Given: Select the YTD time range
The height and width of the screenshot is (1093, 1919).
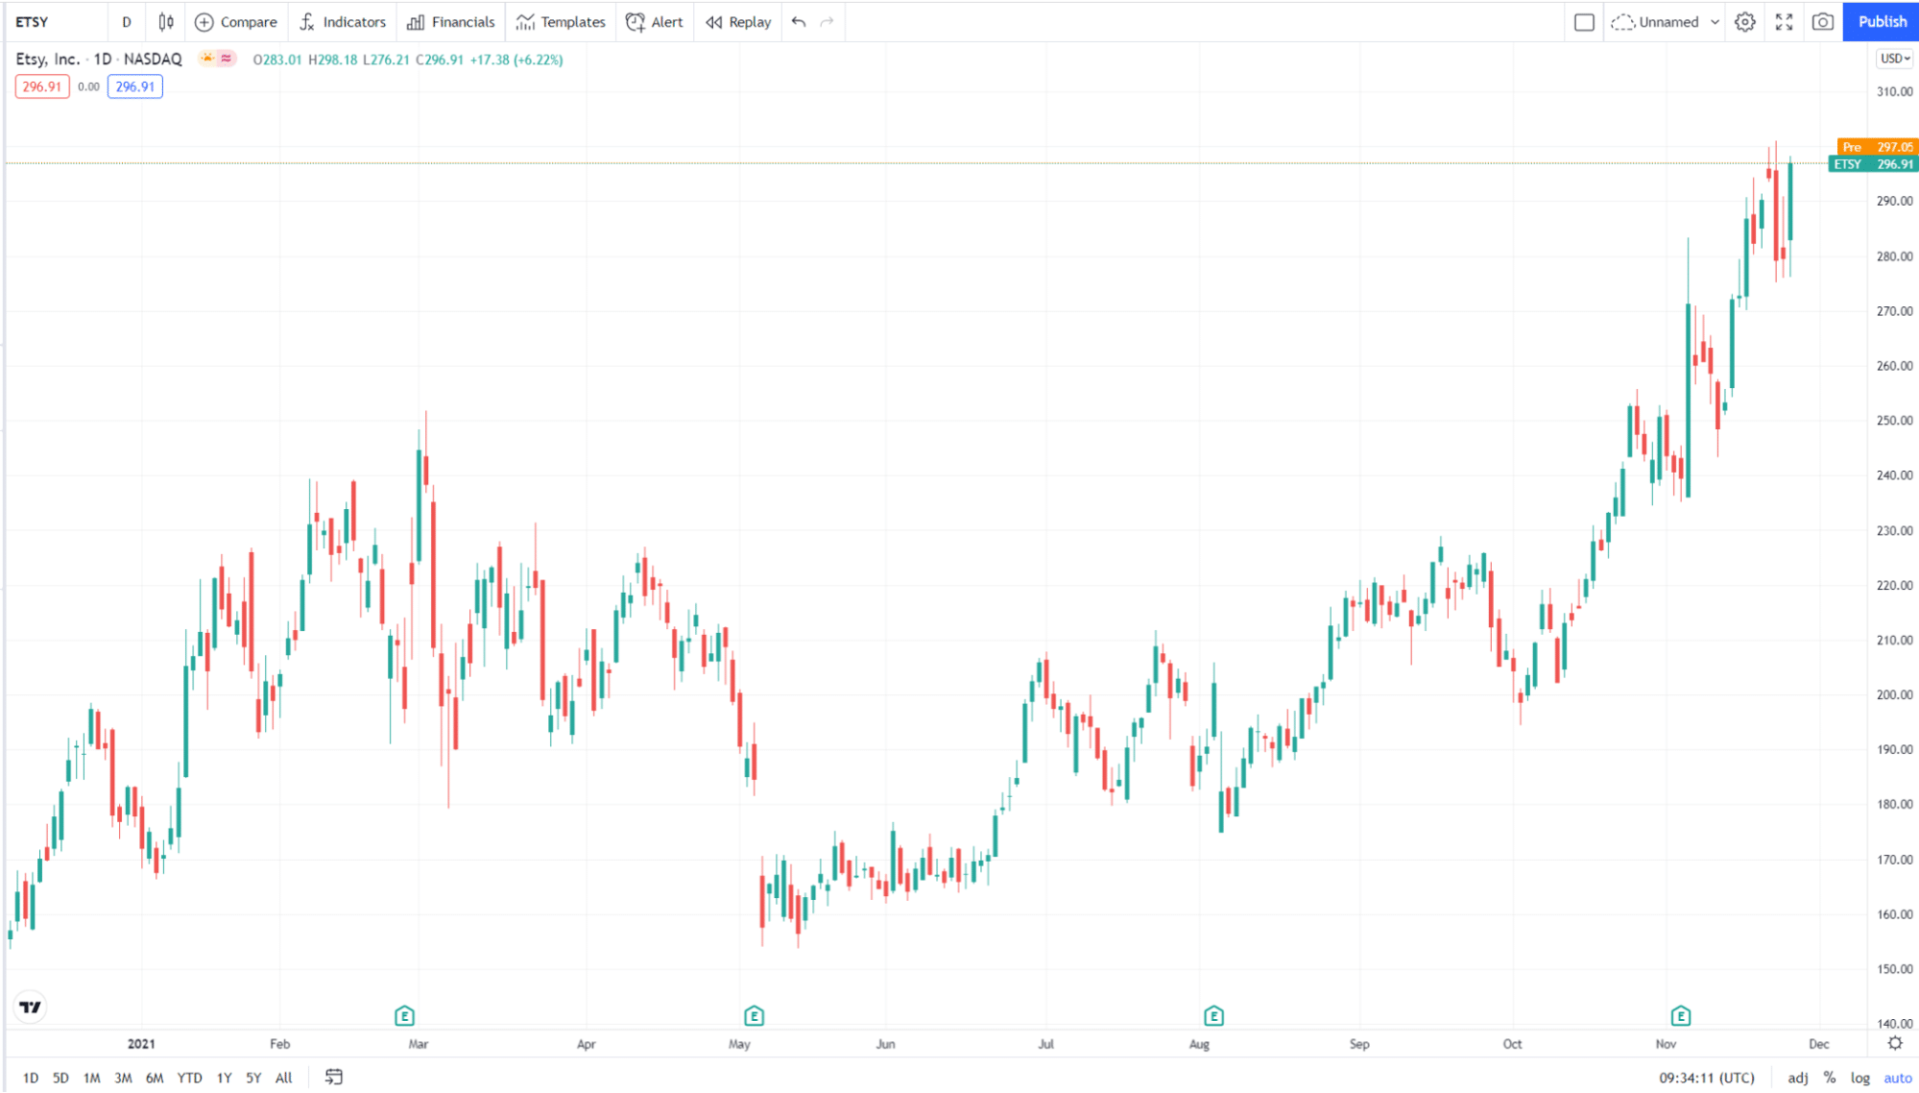Looking at the screenshot, I should pyautogui.click(x=189, y=1078).
